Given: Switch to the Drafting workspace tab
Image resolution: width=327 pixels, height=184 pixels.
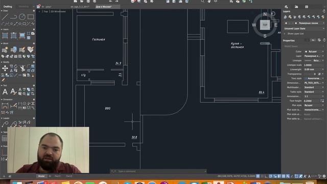Looking at the screenshot, I should click(x=8, y=7).
